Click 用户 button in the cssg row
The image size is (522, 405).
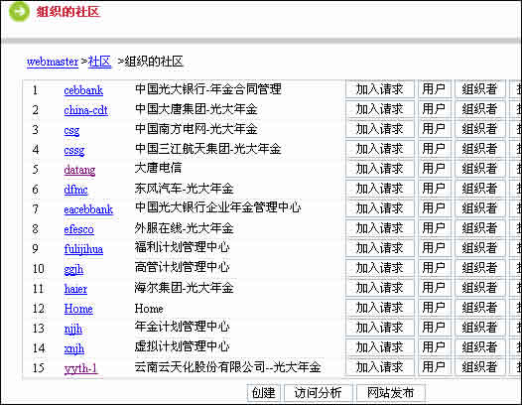[x=434, y=149]
